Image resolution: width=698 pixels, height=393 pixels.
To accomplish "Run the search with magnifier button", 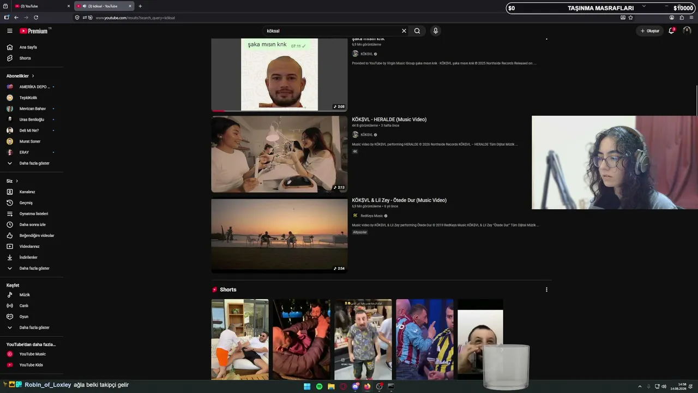I will point(417,31).
